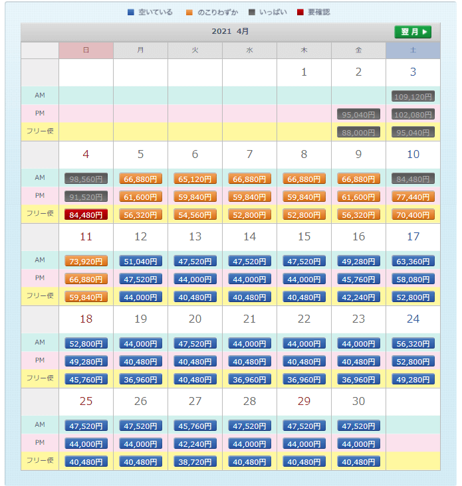The height and width of the screenshot is (486, 462).
Task: Click the orange のこりわずか legend swatch
Action: [x=189, y=12]
